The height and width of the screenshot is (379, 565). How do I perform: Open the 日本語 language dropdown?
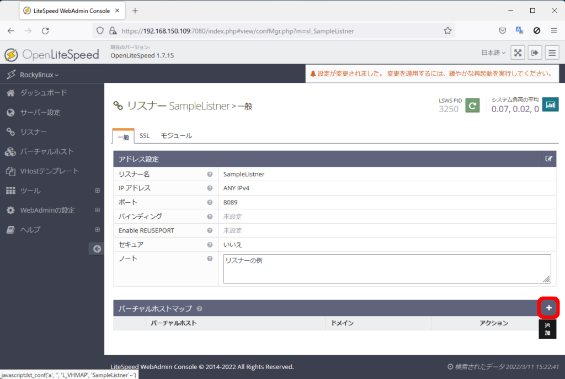pos(493,53)
